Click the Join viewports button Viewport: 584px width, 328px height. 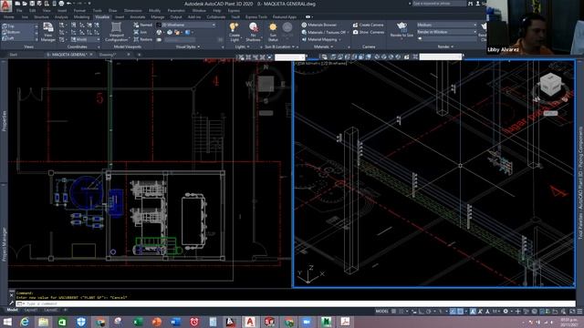pos(141,33)
